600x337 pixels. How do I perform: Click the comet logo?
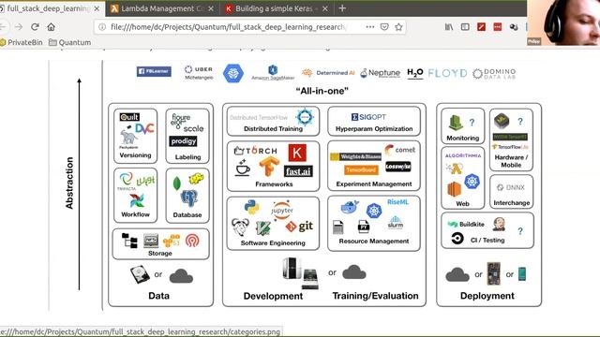(400, 150)
